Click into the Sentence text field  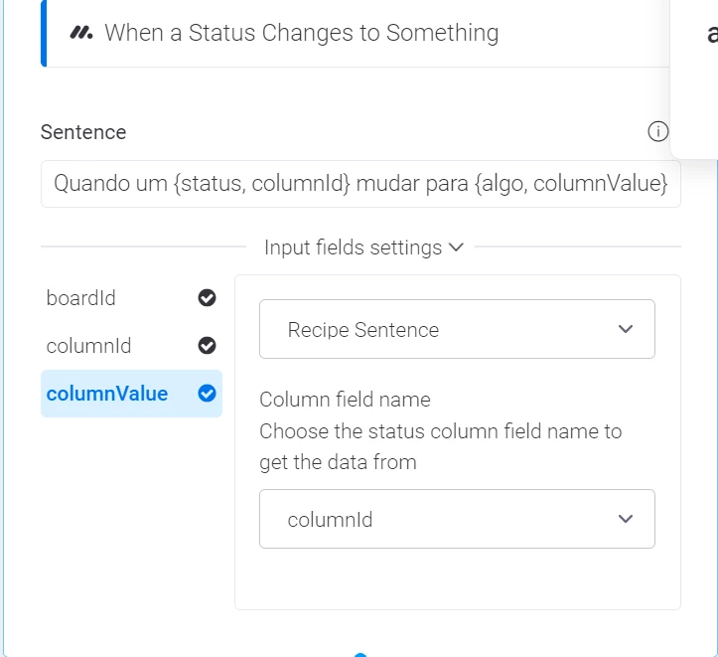coord(360,184)
